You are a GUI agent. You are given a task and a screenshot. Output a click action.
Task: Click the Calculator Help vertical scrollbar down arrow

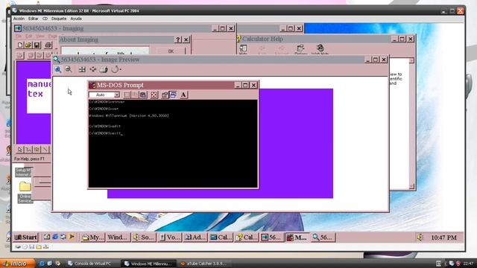[x=411, y=186]
